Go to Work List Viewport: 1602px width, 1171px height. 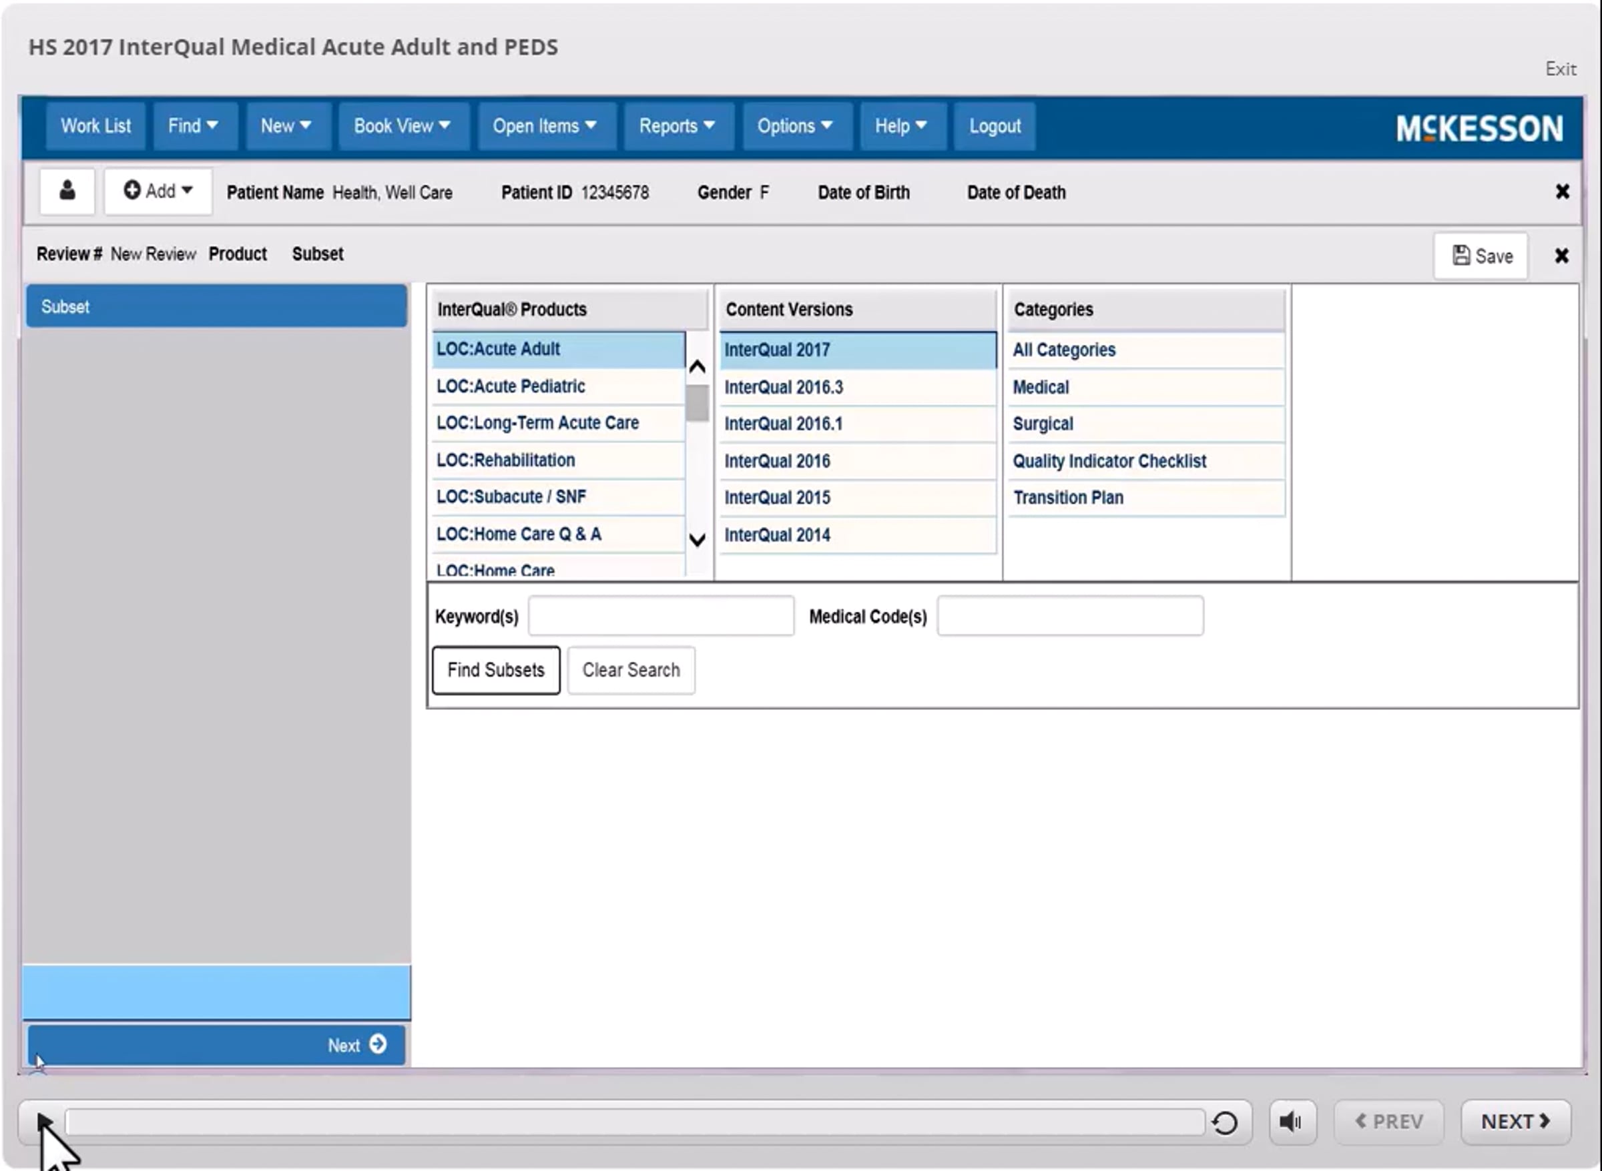(x=95, y=126)
